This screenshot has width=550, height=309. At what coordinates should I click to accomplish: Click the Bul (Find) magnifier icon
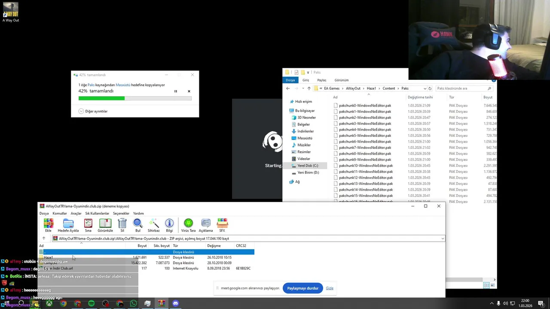point(138,225)
